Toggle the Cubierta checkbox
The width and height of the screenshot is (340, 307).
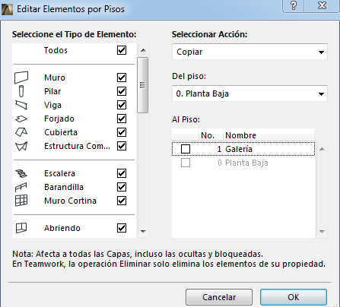(122, 132)
